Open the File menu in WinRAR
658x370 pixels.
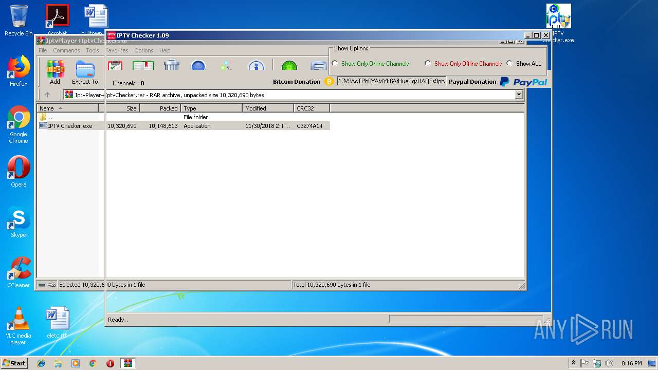coord(43,50)
